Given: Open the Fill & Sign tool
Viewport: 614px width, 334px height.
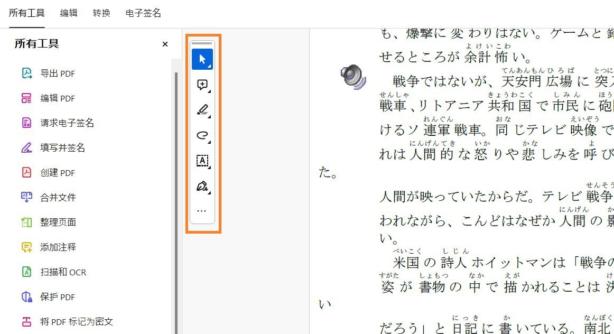Looking at the screenshot, I should 201,186.
